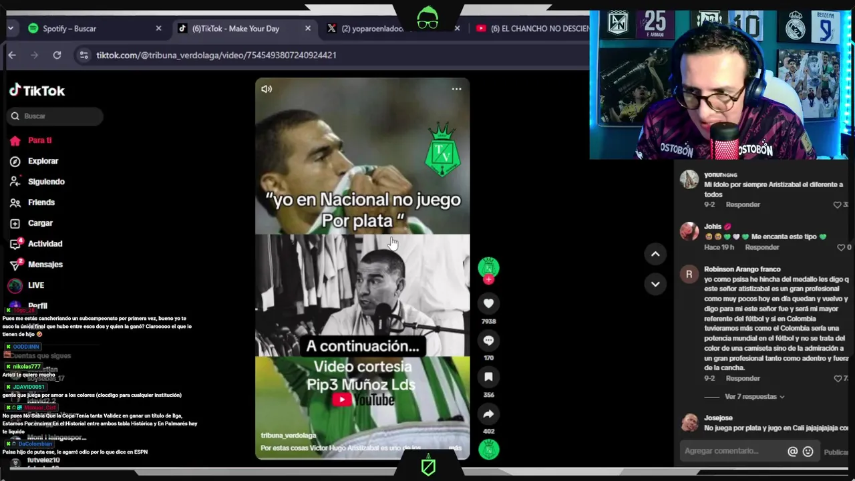Mention a user with the @ icon
855x481 pixels.
792,452
